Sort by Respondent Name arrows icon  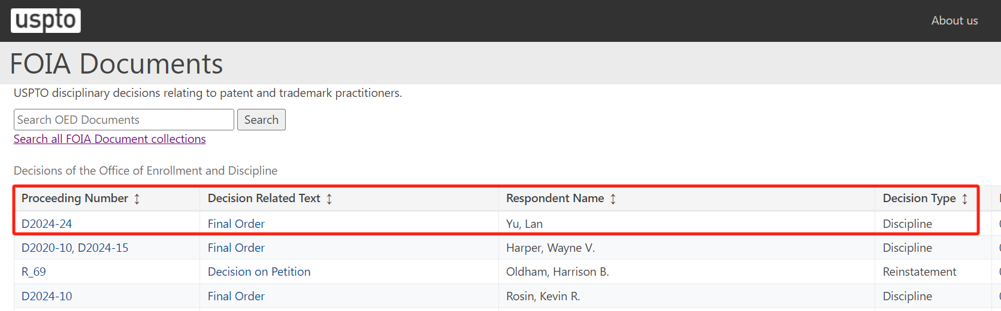tap(613, 199)
